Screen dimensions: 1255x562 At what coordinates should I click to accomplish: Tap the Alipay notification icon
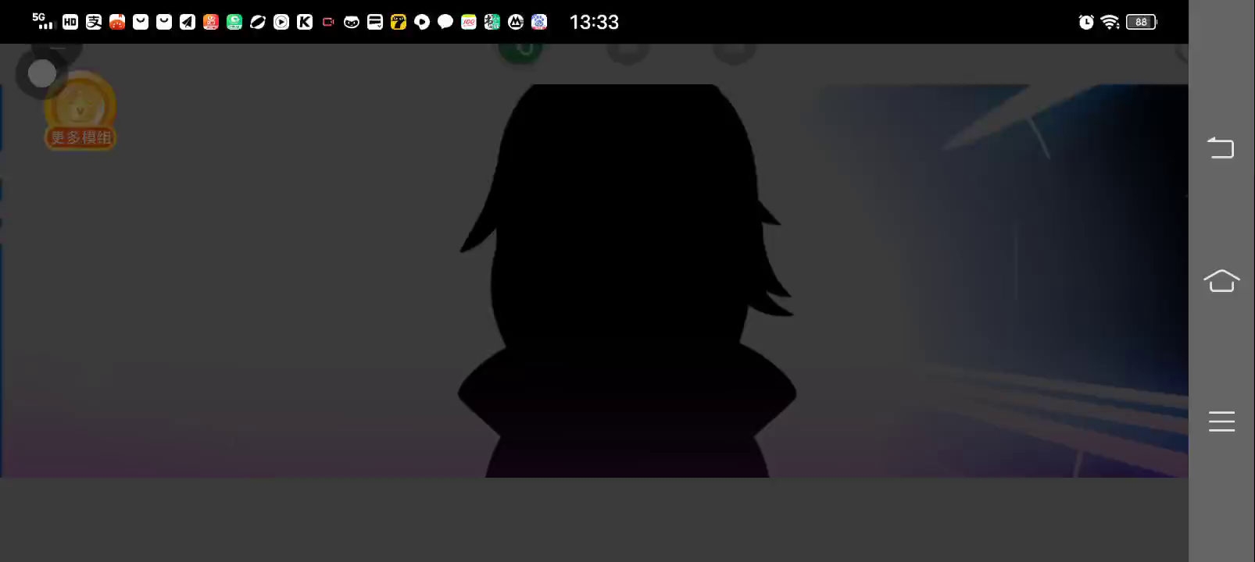94,22
